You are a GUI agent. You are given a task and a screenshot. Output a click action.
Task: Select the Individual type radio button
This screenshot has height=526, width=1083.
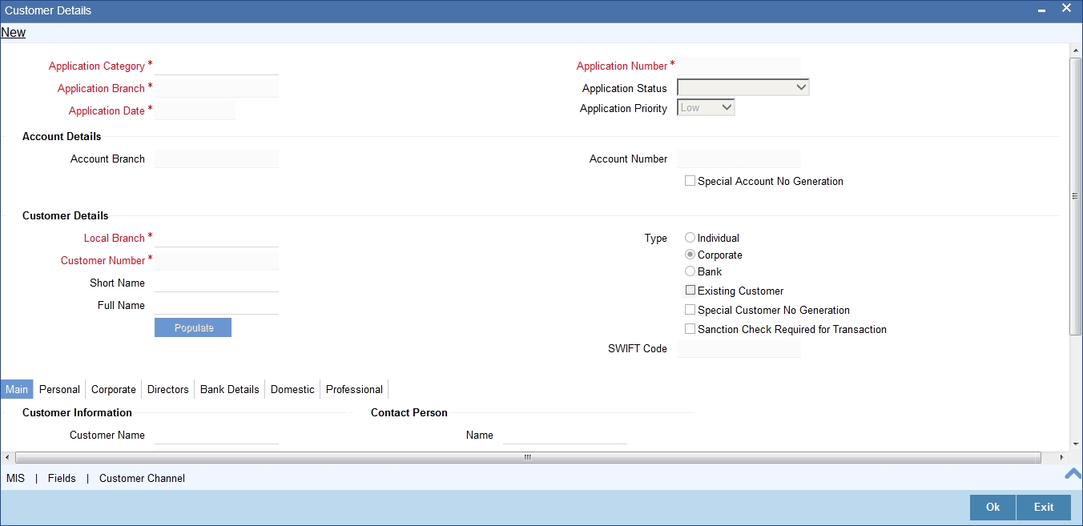pos(690,238)
